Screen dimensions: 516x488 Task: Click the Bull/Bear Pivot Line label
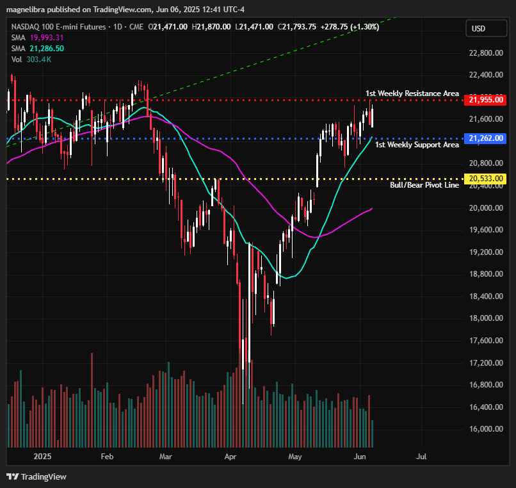tap(424, 185)
